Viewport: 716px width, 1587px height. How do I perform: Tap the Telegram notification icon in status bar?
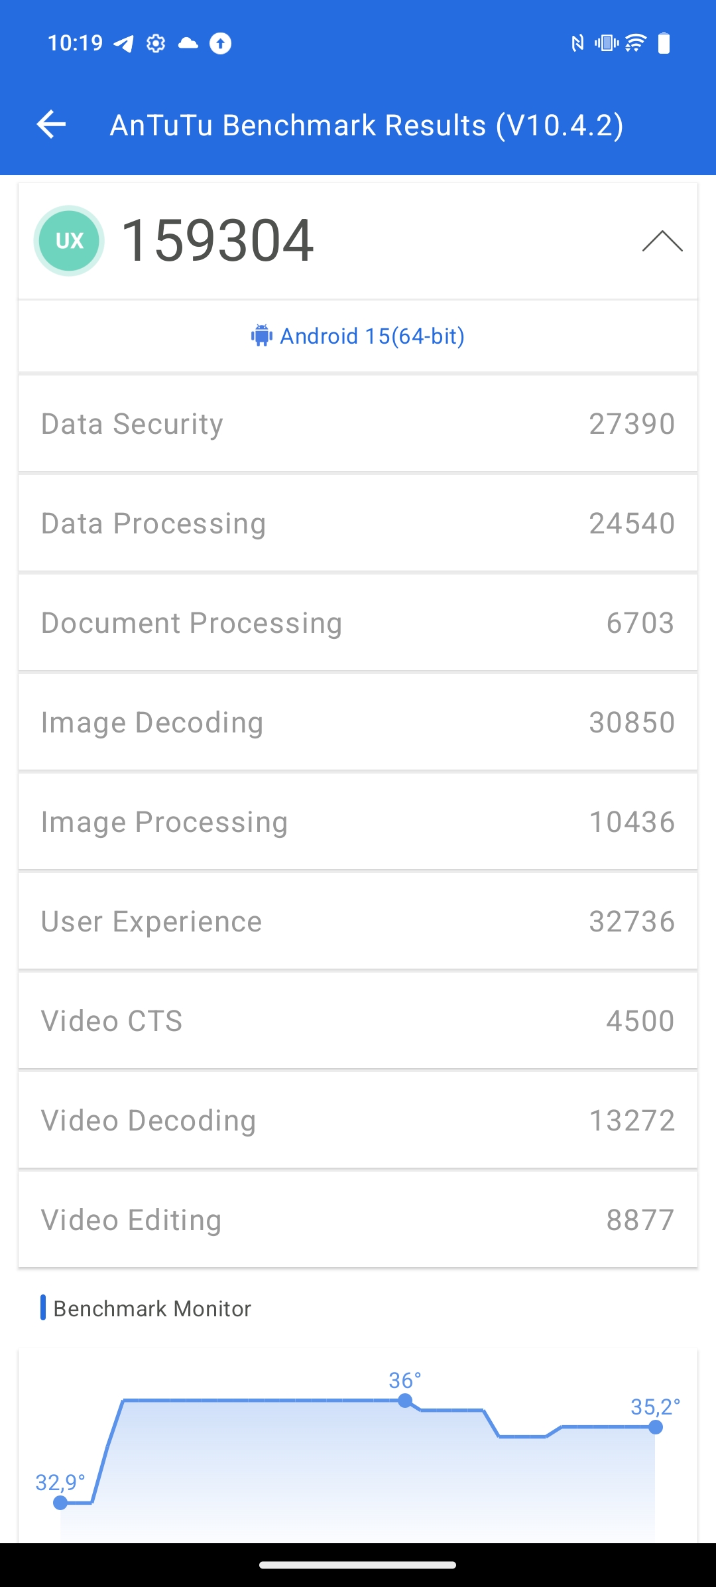(124, 44)
